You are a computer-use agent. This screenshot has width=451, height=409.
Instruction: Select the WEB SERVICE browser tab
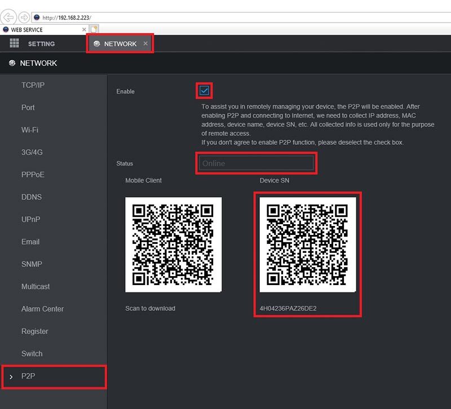pos(34,29)
